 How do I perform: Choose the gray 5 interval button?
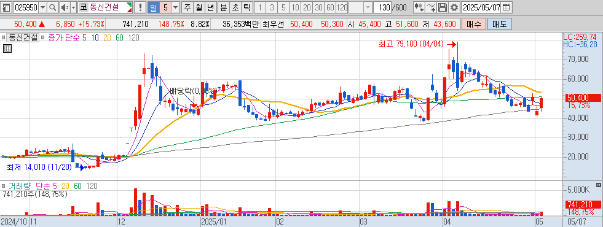click(283, 7)
